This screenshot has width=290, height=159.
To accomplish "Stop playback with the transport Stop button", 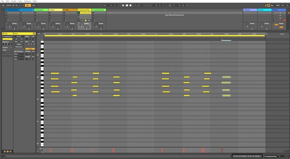I will click(127, 5).
